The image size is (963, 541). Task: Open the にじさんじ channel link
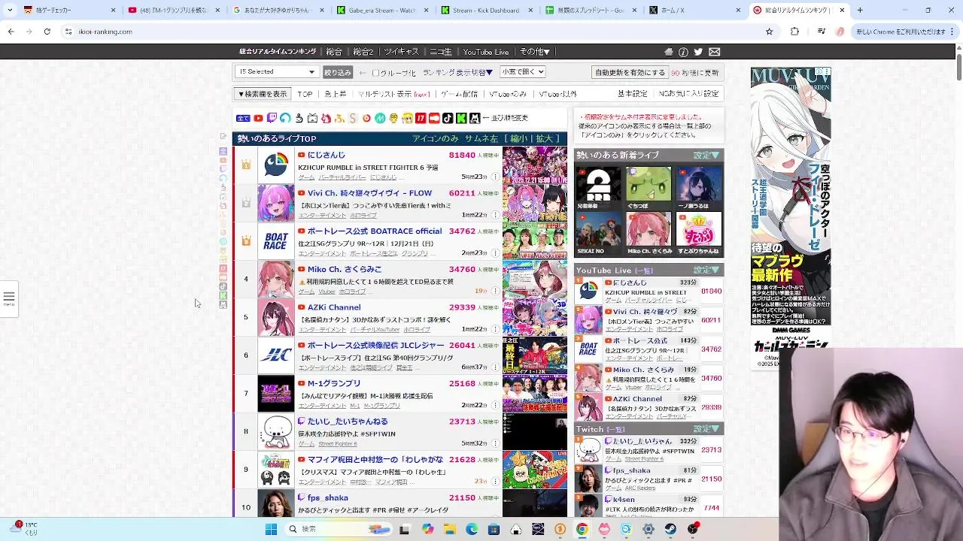point(326,155)
